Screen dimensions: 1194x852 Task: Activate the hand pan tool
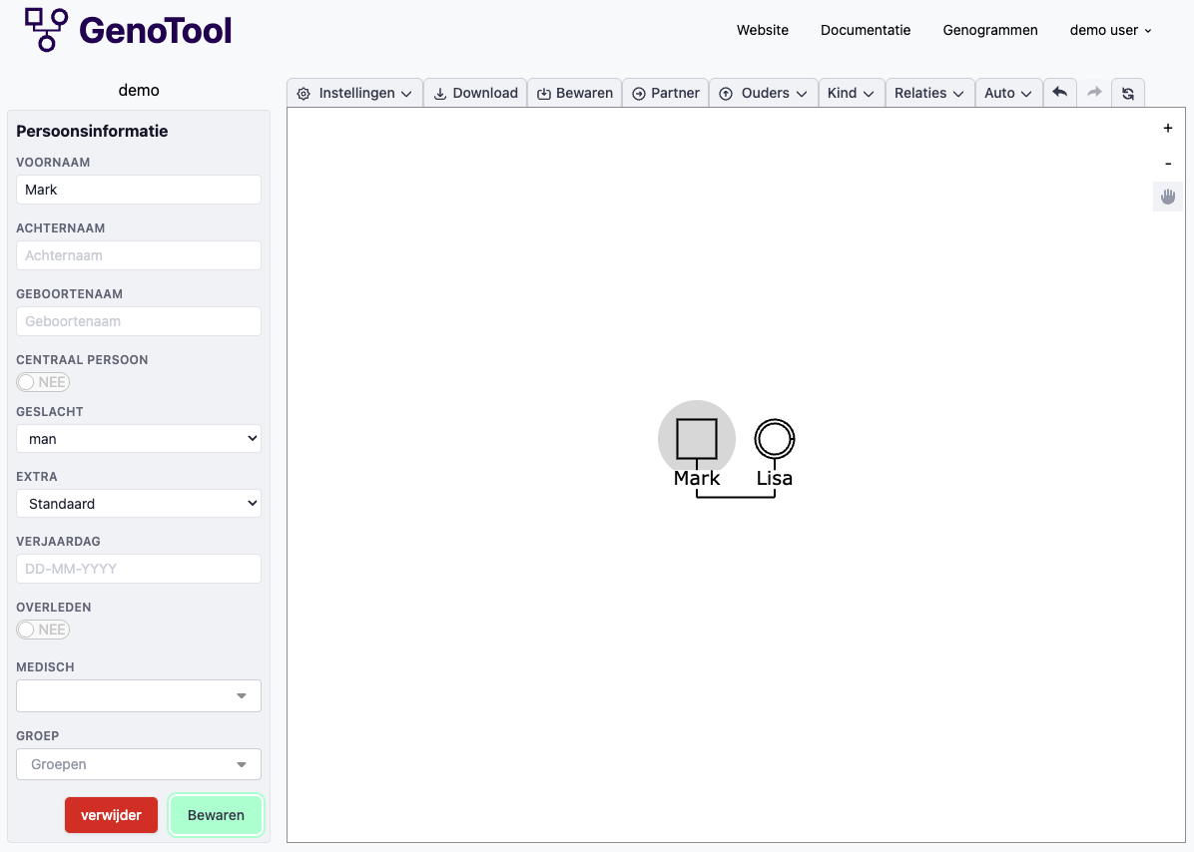[x=1167, y=198]
